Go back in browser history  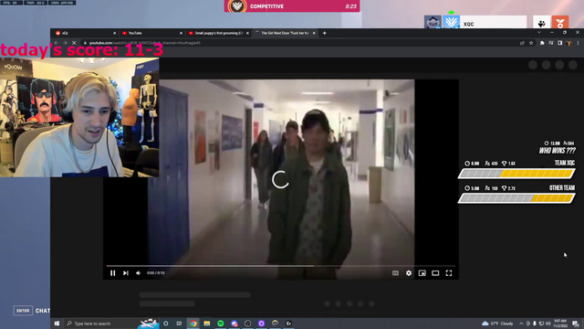click(x=57, y=43)
